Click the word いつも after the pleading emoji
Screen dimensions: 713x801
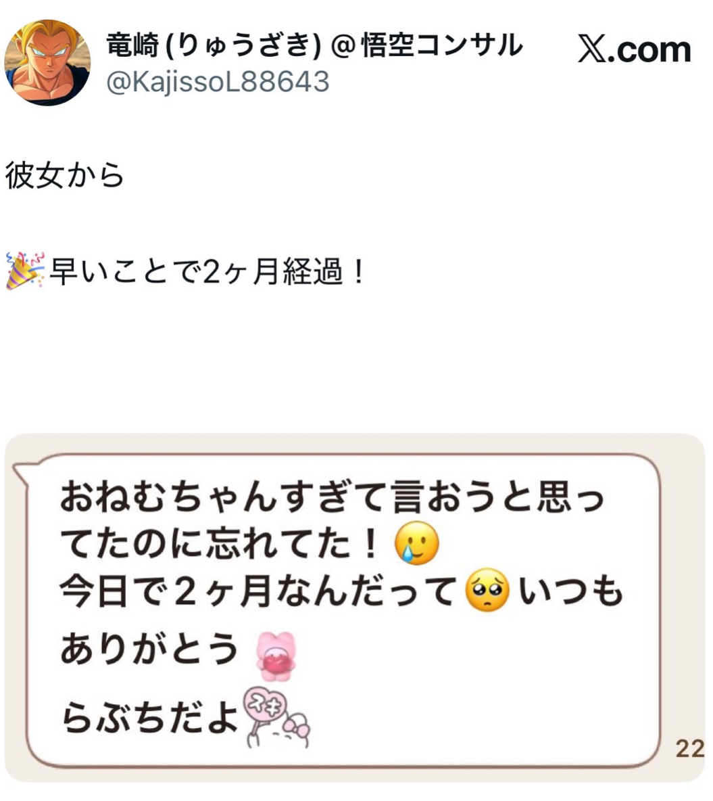coord(570,591)
